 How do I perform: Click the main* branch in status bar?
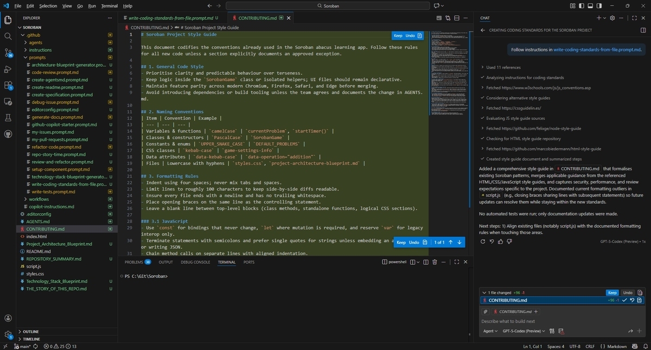pos(21,346)
